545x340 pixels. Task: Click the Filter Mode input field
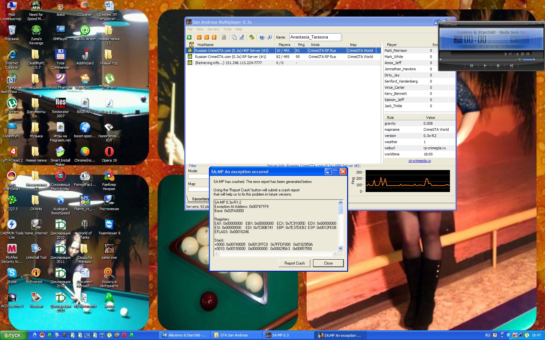(199, 176)
